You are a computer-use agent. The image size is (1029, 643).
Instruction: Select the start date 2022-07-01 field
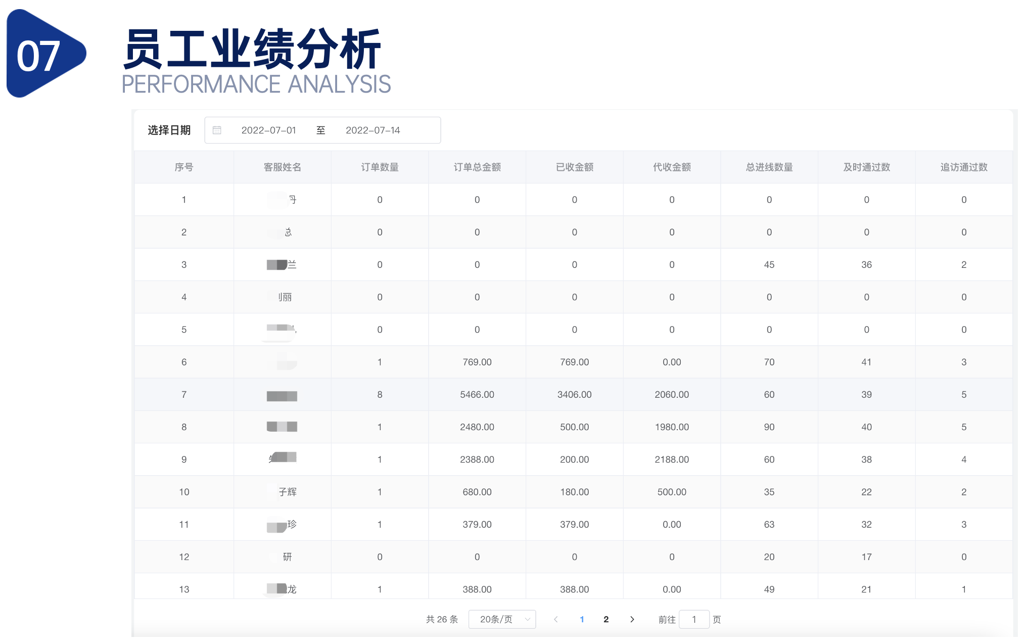click(x=269, y=130)
